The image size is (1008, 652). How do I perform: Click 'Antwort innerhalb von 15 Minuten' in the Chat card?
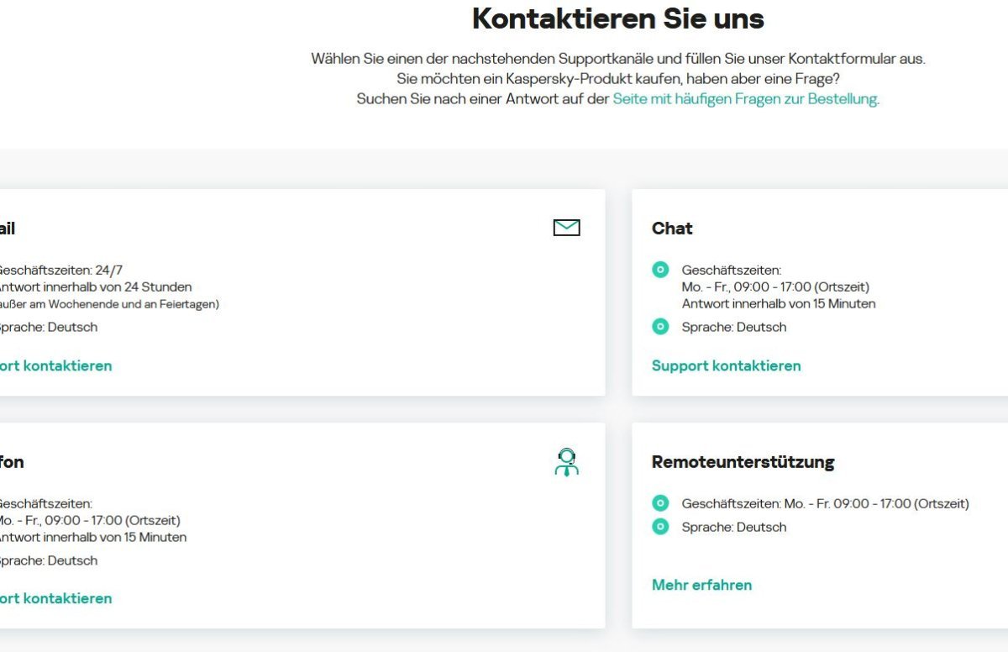click(778, 303)
